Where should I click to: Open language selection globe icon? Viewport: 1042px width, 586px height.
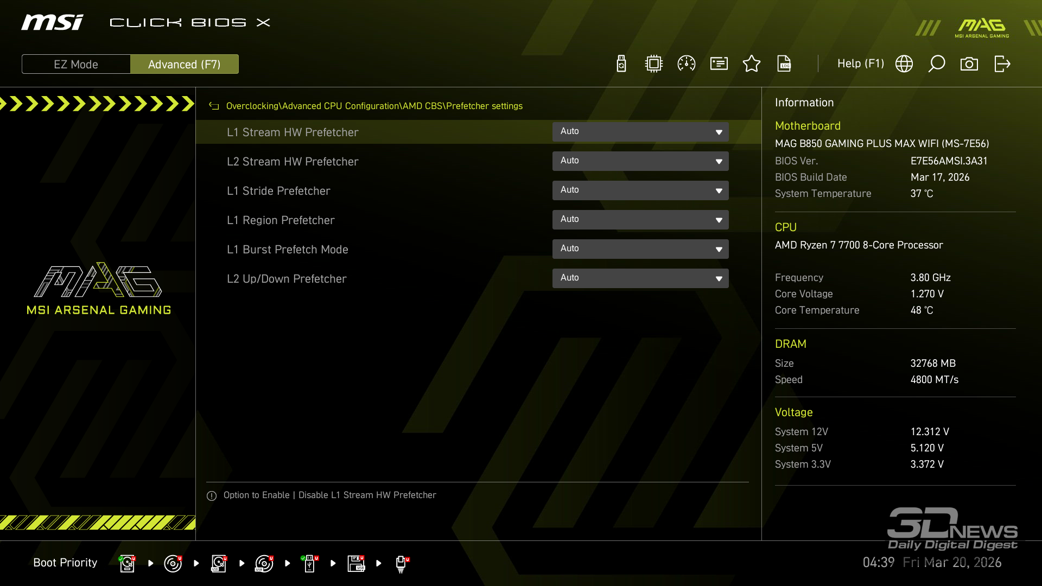(904, 64)
